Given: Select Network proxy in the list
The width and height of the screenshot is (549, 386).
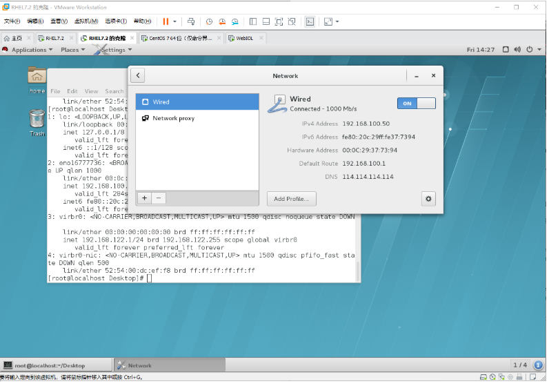Looking at the screenshot, I should (197, 118).
